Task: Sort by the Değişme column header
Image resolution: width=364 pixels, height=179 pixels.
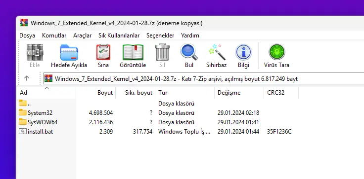Action: coord(239,93)
